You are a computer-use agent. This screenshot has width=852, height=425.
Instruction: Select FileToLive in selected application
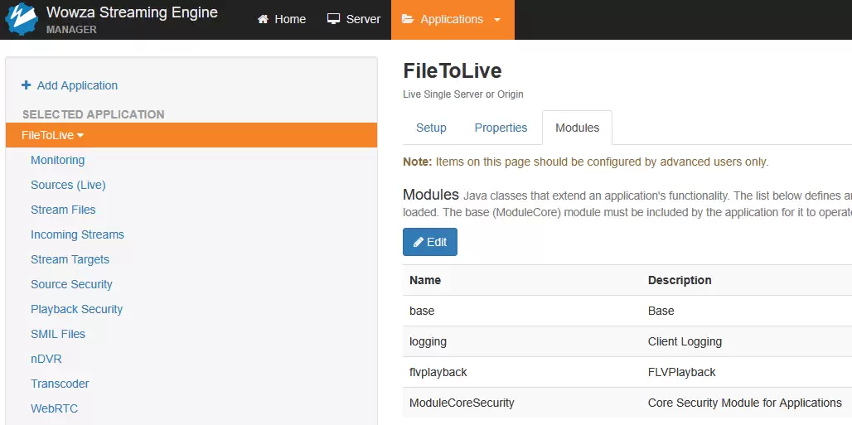pyautogui.click(x=191, y=135)
